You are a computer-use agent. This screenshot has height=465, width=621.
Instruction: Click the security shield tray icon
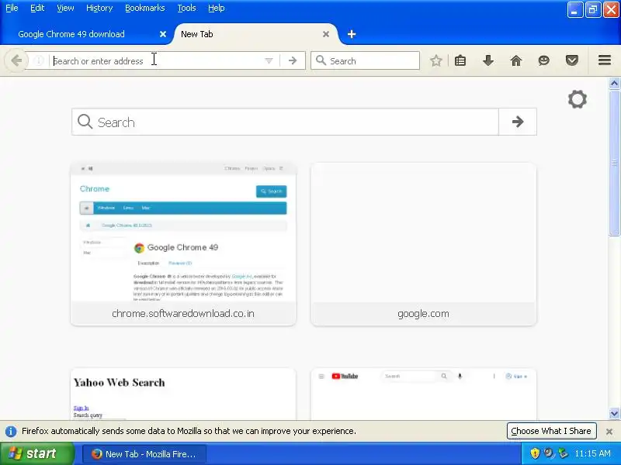click(535, 453)
